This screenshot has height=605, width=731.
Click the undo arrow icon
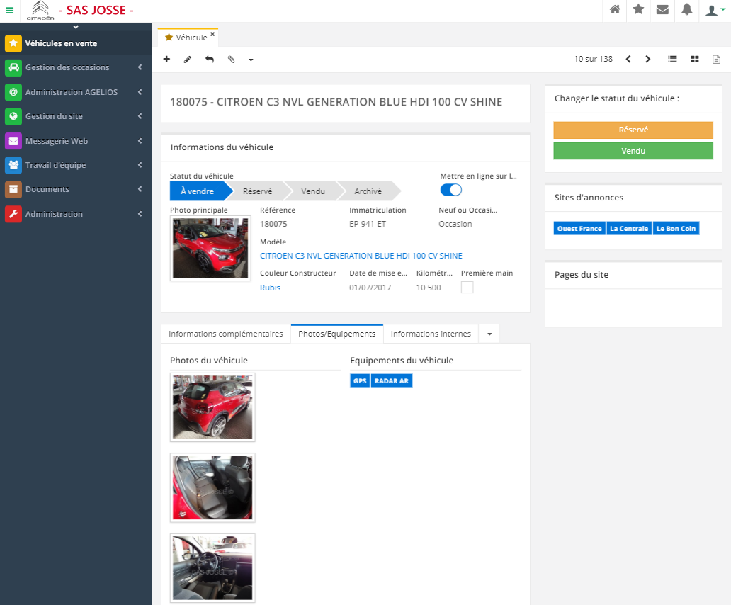[x=210, y=60]
